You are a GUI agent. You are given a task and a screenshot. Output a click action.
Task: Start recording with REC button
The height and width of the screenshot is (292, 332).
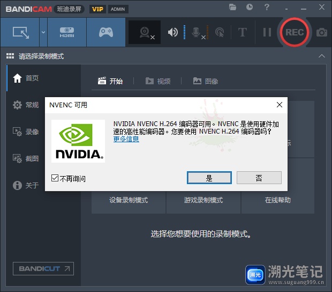[295, 32]
